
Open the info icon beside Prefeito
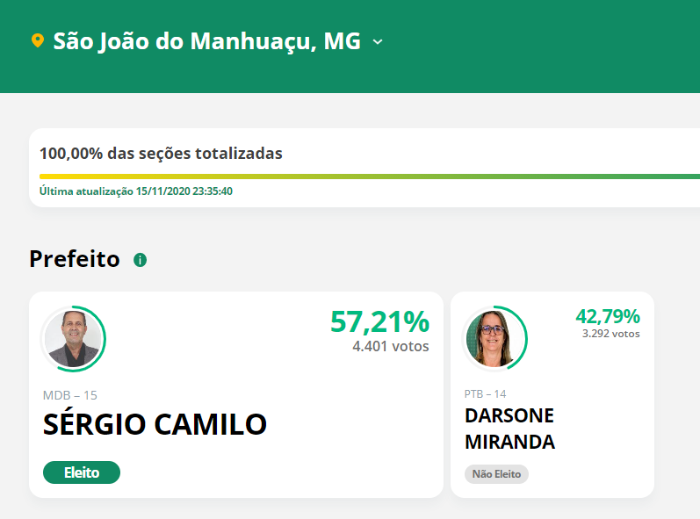pyautogui.click(x=141, y=260)
